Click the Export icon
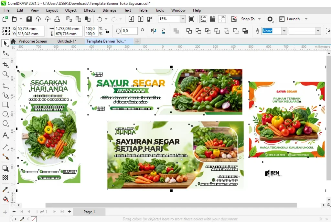This screenshot has height=222, width=331. click(x=141, y=19)
